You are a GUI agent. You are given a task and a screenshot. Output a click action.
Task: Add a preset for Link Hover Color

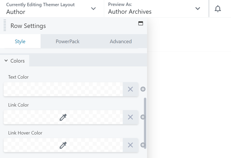click(143, 145)
